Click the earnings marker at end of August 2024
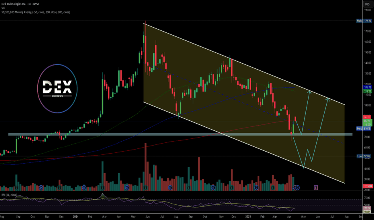Image resolution: width=374 pixels, height=220 pixels. point(189,188)
